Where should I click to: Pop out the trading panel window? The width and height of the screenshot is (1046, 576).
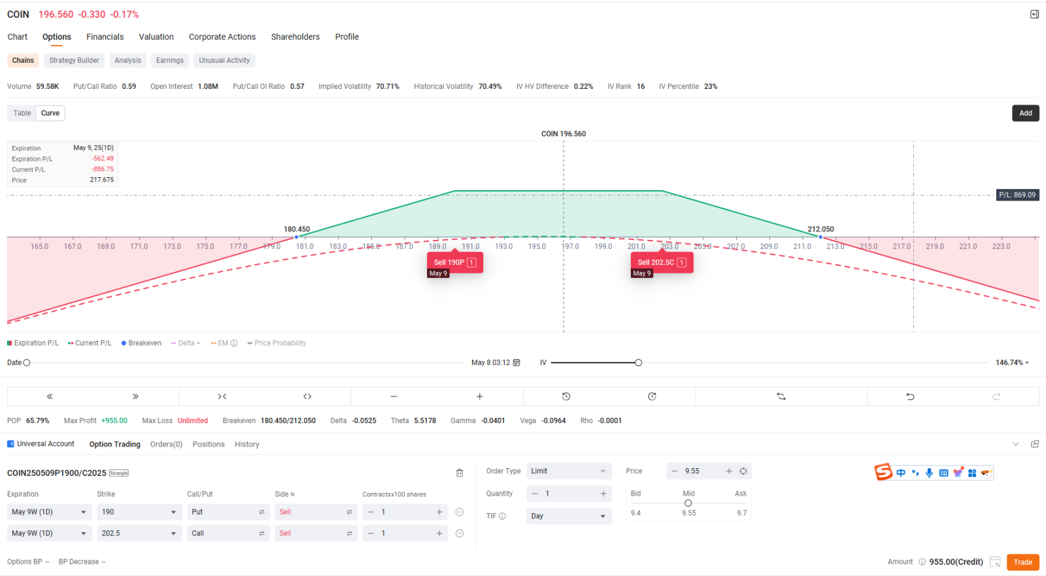pyautogui.click(x=1035, y=444)
